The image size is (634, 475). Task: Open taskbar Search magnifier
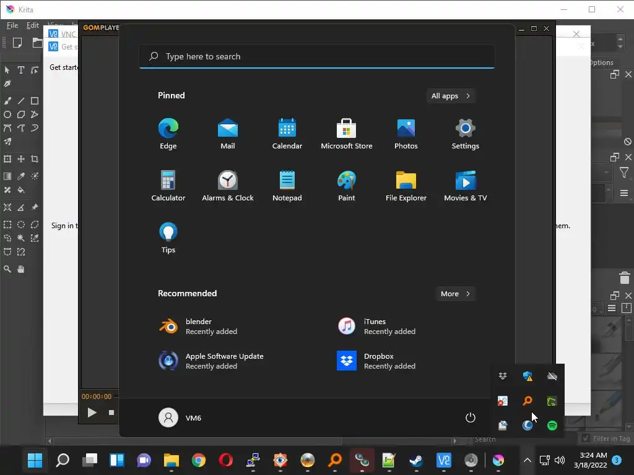pos(63,460)
